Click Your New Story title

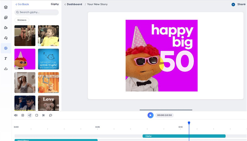[97, 4]
